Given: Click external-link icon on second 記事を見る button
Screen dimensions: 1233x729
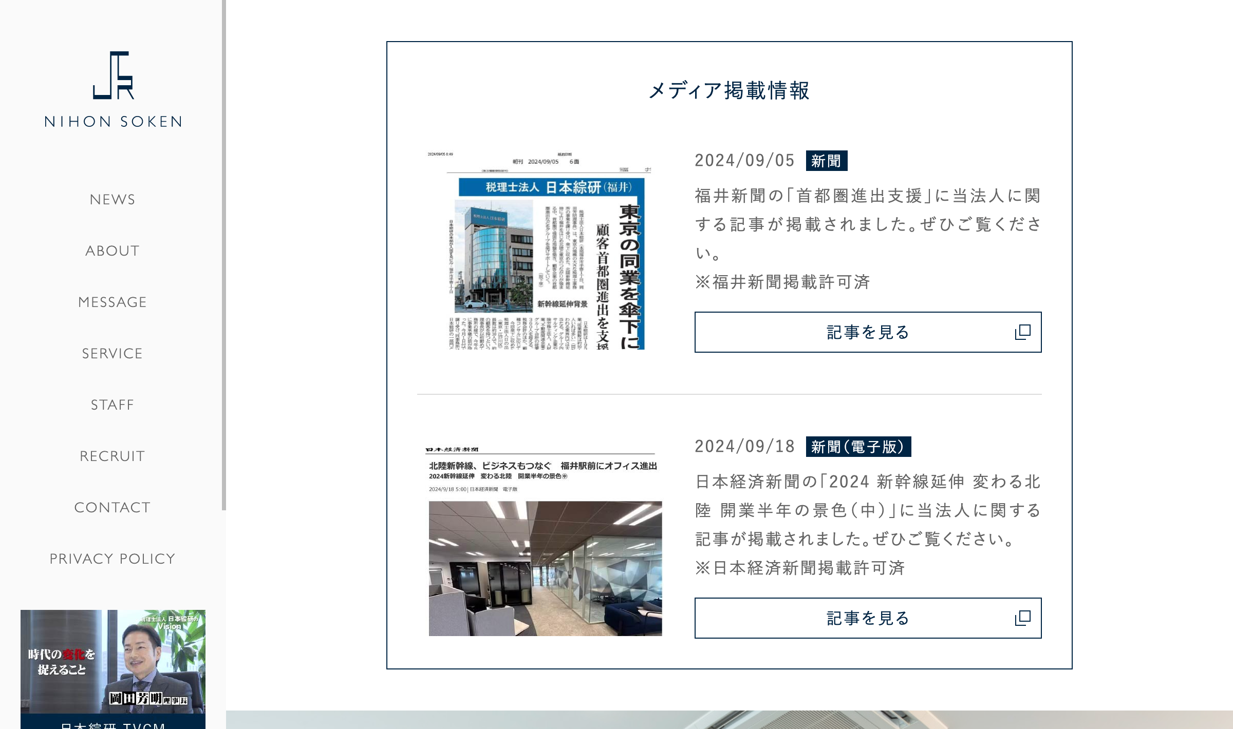Looking at the screenshot, I should point(1022,618).
